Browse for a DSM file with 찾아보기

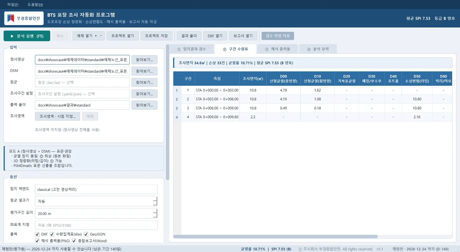point(144,71)
